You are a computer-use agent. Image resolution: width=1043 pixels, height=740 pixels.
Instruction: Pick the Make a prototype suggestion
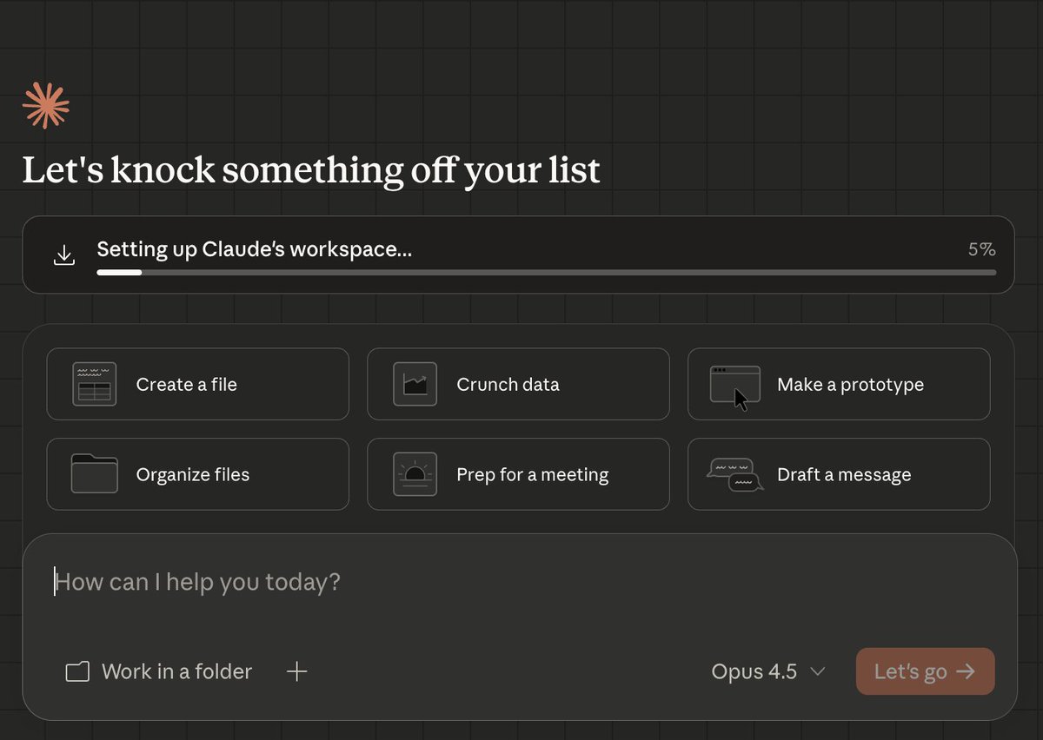point(839,384)
